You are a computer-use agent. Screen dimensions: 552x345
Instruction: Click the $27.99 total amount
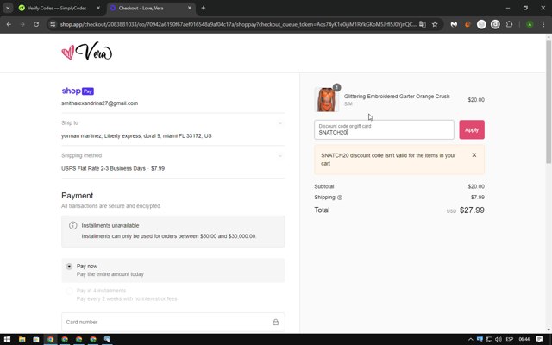(472, 210)
